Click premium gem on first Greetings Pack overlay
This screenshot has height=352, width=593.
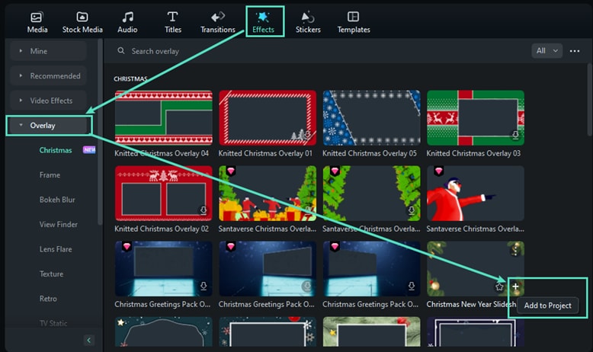point(127,247)
